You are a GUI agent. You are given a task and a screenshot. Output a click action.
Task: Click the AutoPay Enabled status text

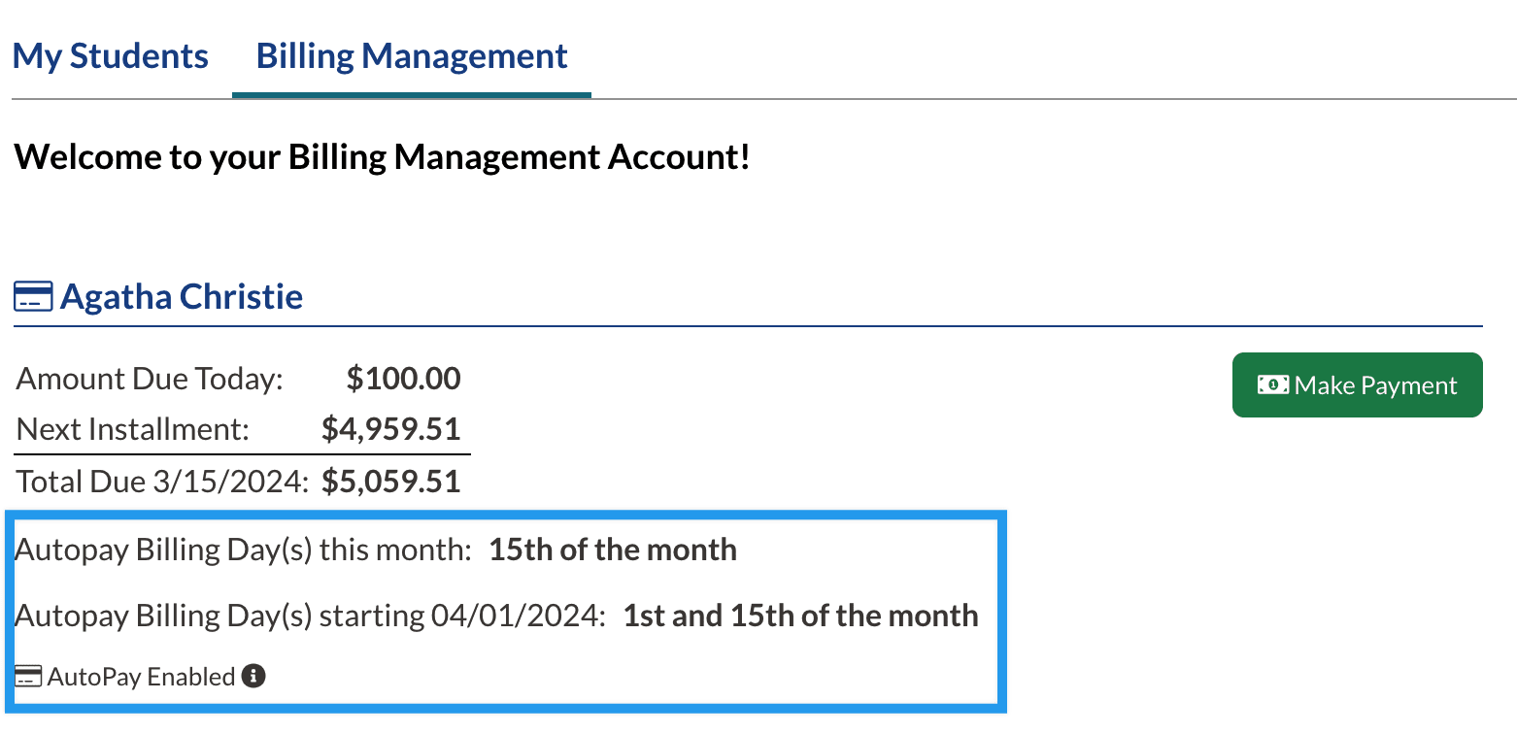pyautogui.click(x=141, y=677)
